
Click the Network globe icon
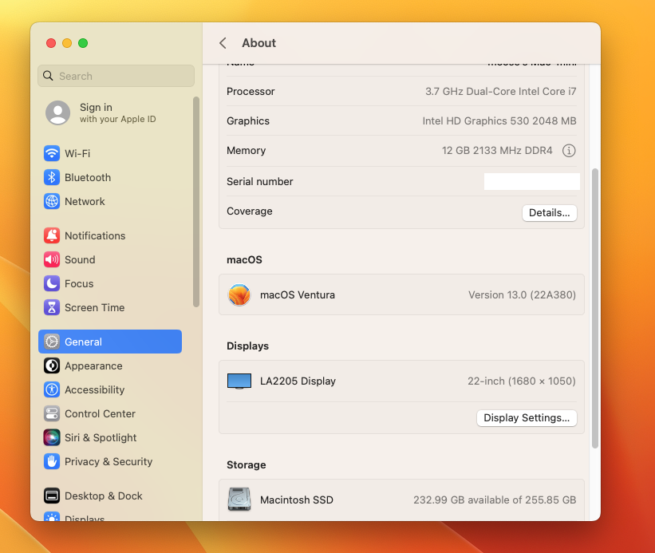point(52,201)
